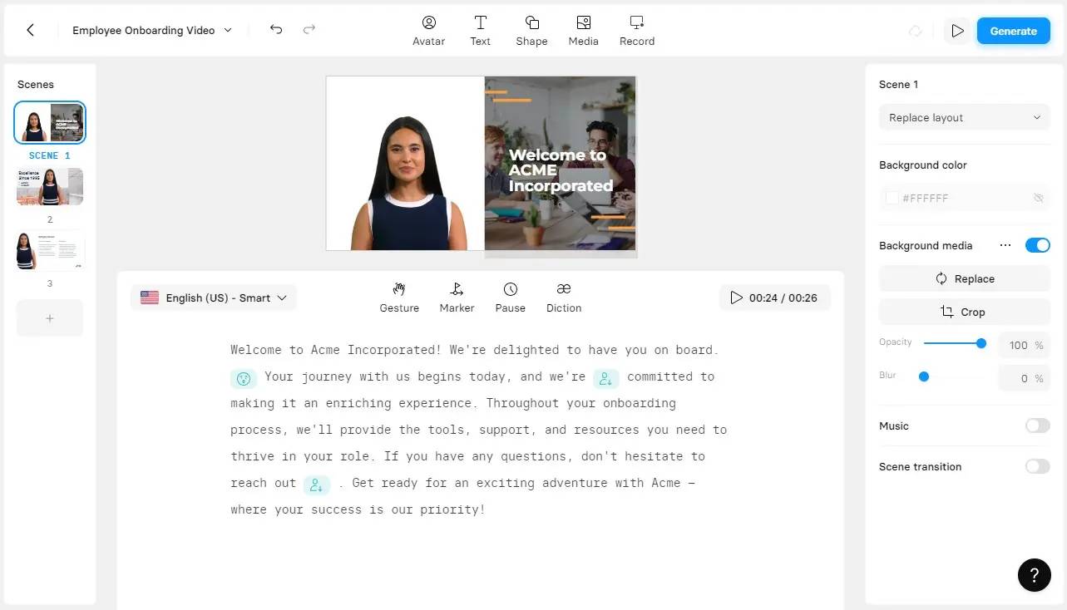Add a new scene with the plus button

(49, 317)
